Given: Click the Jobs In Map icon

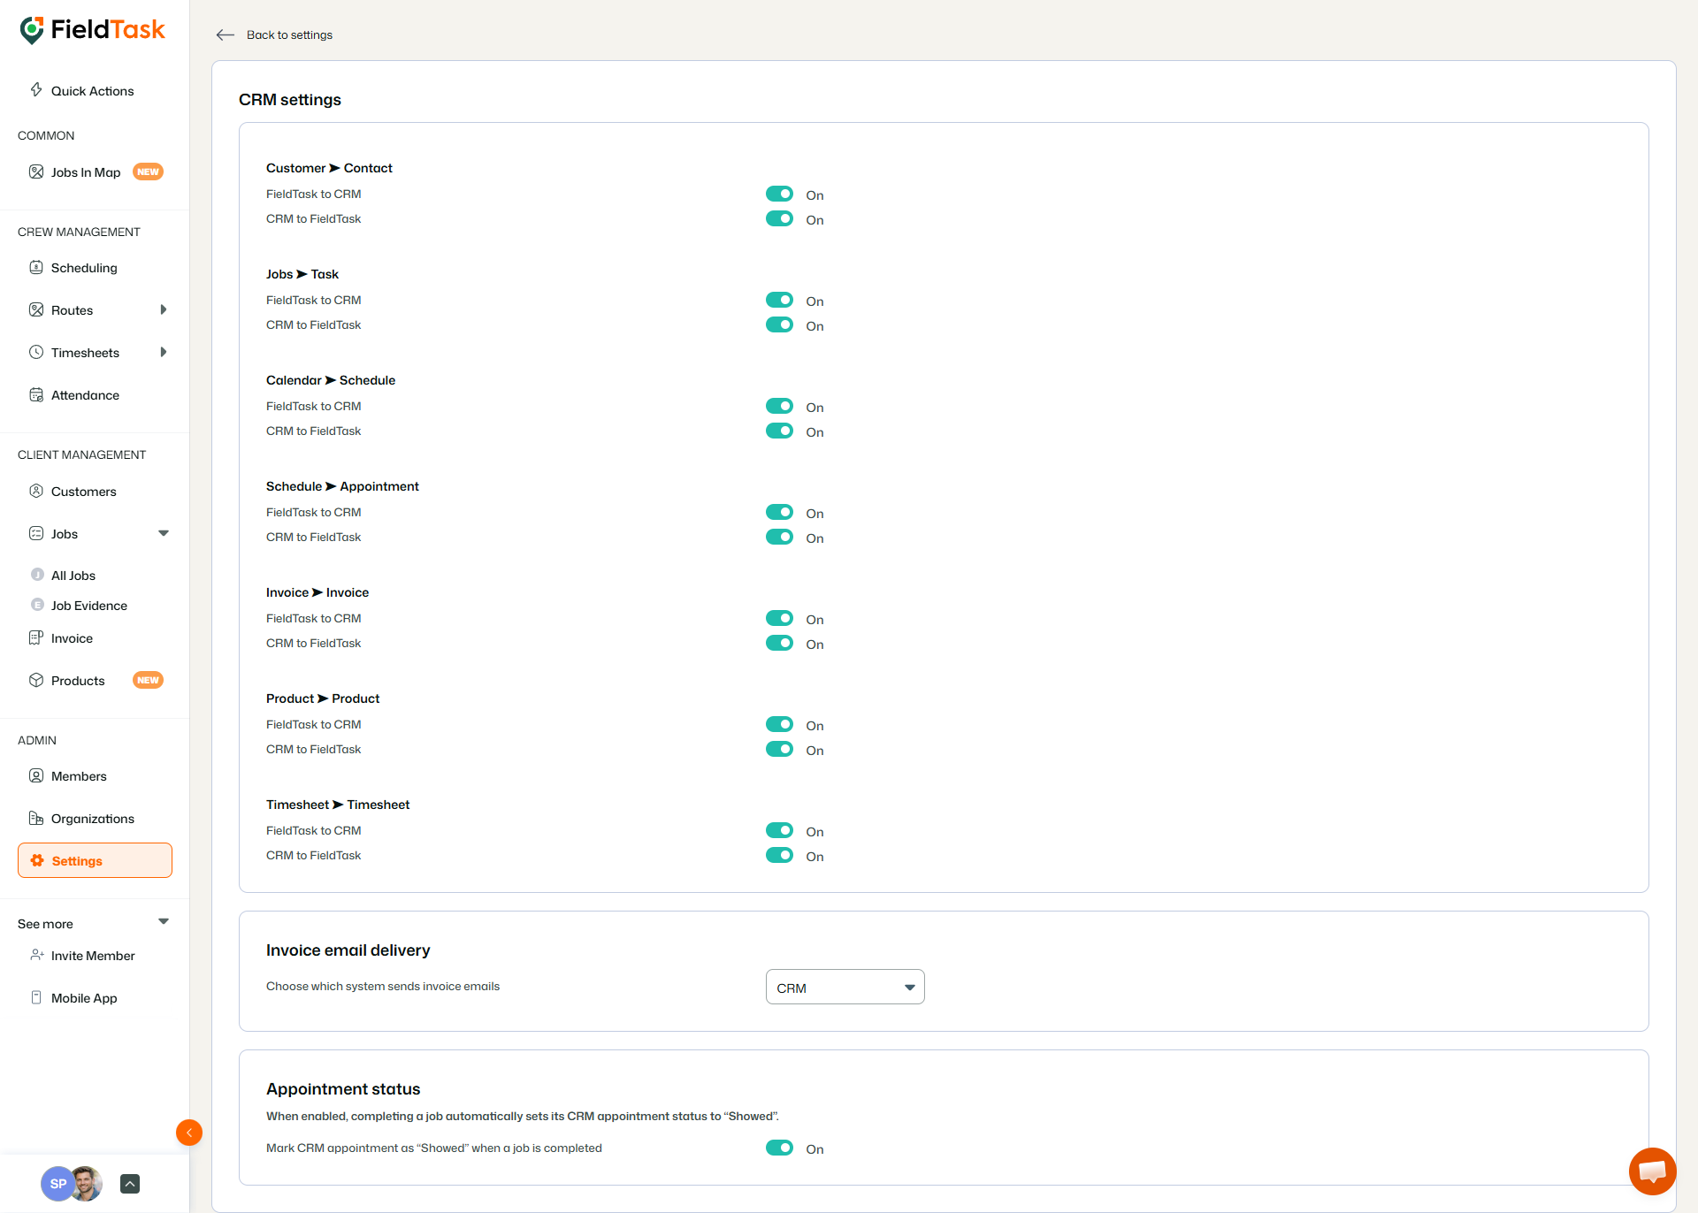Looking at the screenshot, I should [36, 172].
